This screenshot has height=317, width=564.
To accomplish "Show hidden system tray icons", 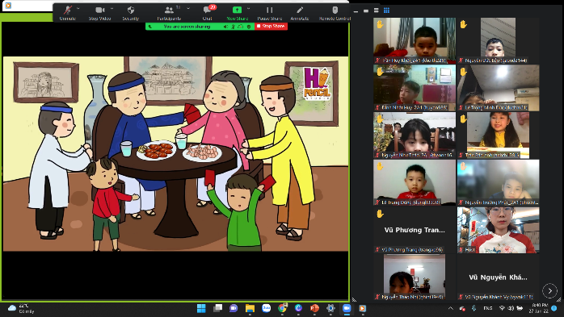I will tap(451, 308).
